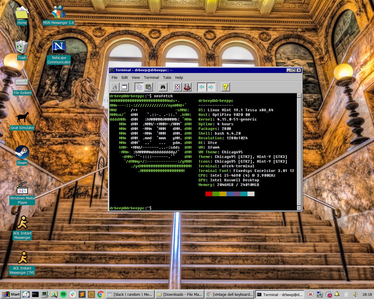Launch Spotify from the taskbar

tap(63, 294)
